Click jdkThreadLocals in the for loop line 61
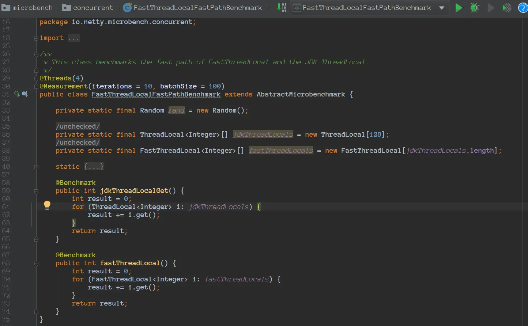This screenshot has height=326, width=528. [x=219, y=207]
